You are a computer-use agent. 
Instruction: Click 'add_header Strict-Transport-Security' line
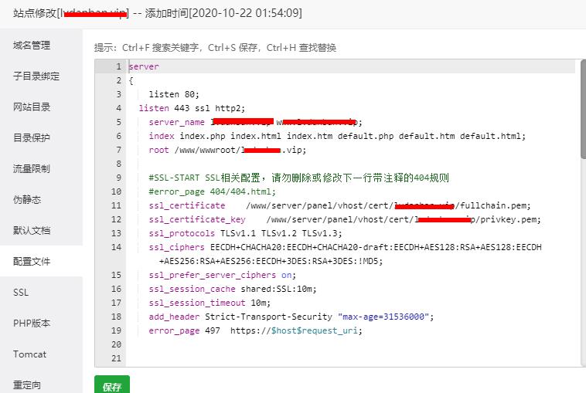click(x=291, y=317)
